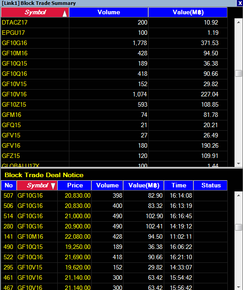Sort summary table by Volume header

pos(108,12)
